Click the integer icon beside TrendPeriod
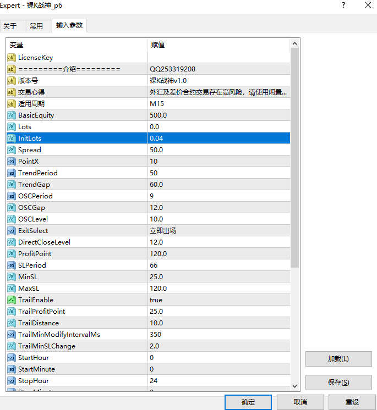 tap(11, 173)
